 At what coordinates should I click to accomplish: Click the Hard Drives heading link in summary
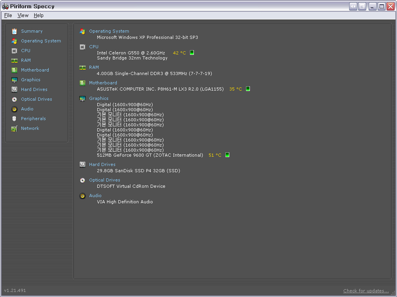102,165
